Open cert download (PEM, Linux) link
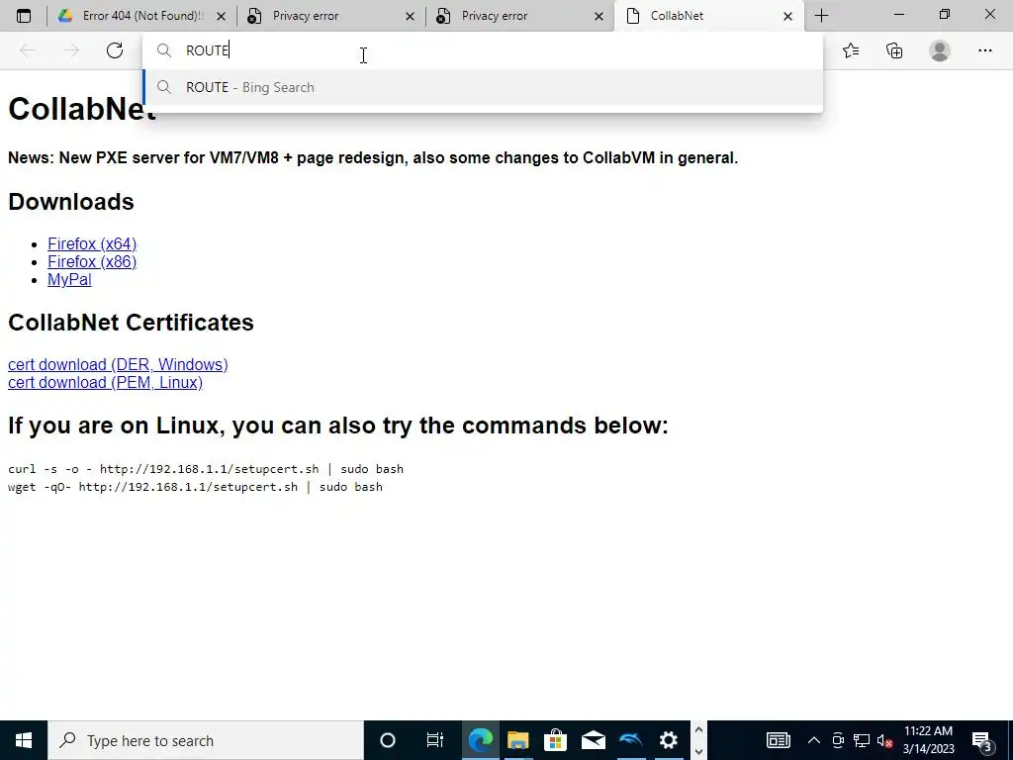 [105, 383]
